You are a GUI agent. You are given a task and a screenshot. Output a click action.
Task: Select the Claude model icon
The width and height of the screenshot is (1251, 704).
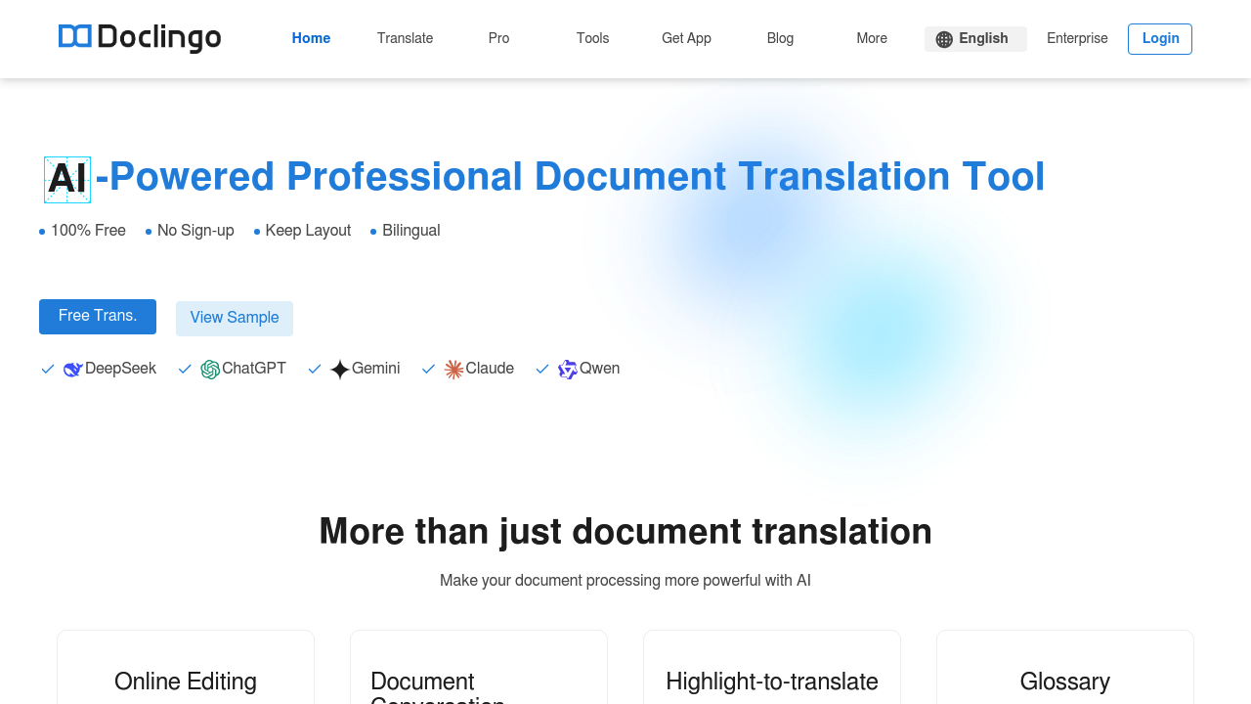pyautogui.click(x=453, y=369)
